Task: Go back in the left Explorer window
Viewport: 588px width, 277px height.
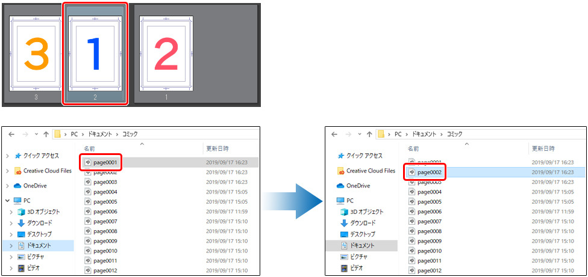Action: pyautogui.click(x=11, y=134)
